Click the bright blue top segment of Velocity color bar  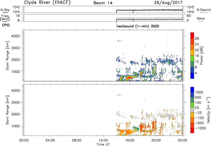192,90
